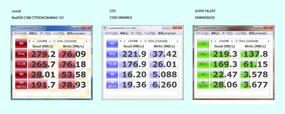Viewport: 285px width, 114px height.
Task: Start the green 512K benchmark
Action: coord(203,64)
